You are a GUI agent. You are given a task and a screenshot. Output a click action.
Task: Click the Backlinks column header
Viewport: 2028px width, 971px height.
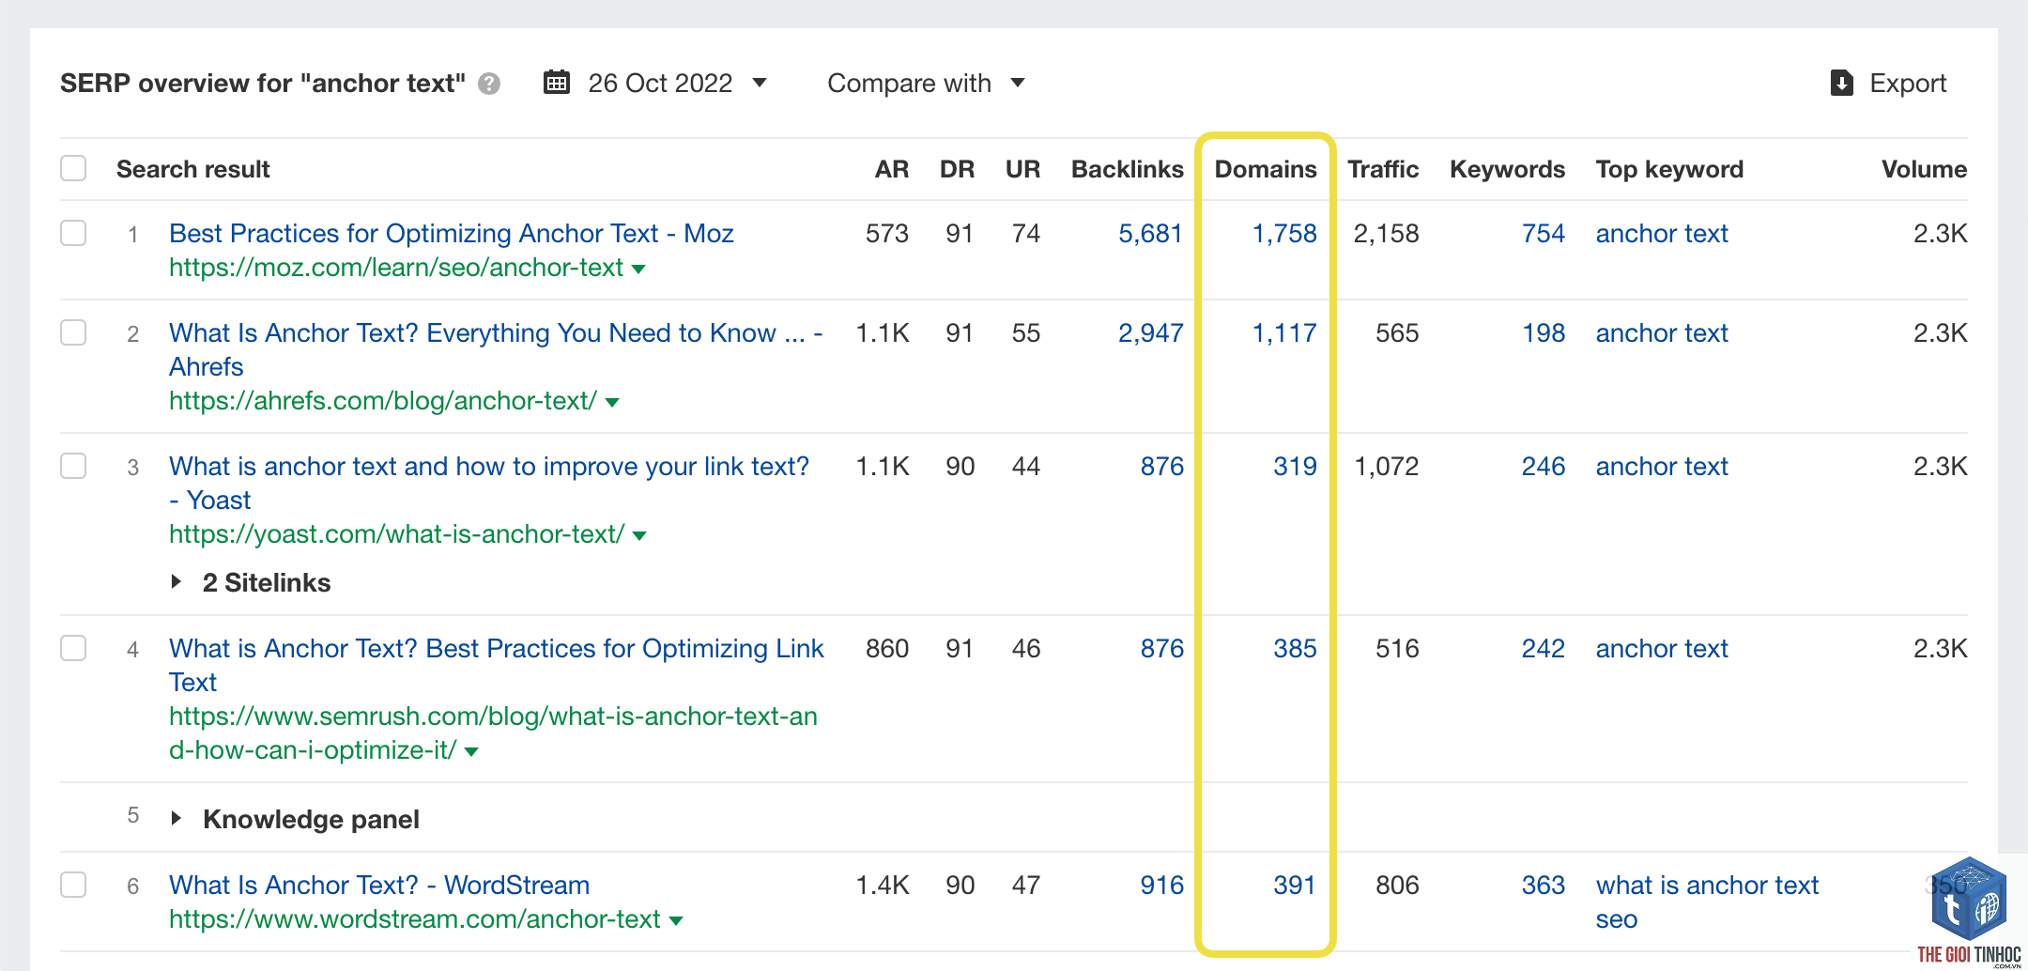(x=1128, y=169)
